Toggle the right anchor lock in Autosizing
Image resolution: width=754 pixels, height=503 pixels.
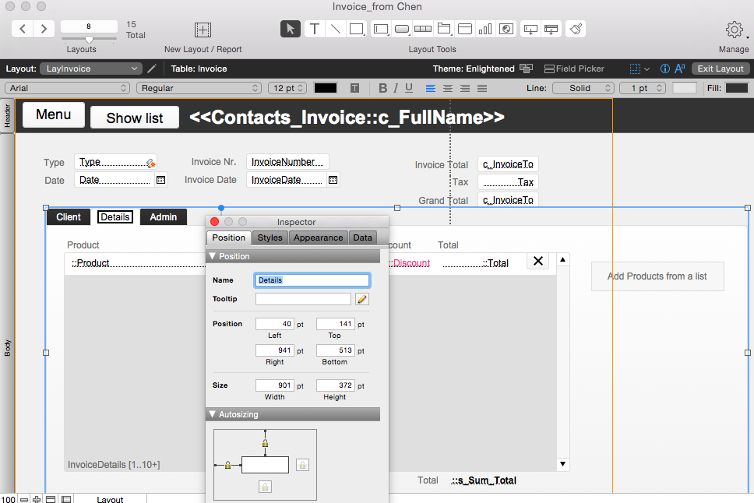tap(302, 465)
